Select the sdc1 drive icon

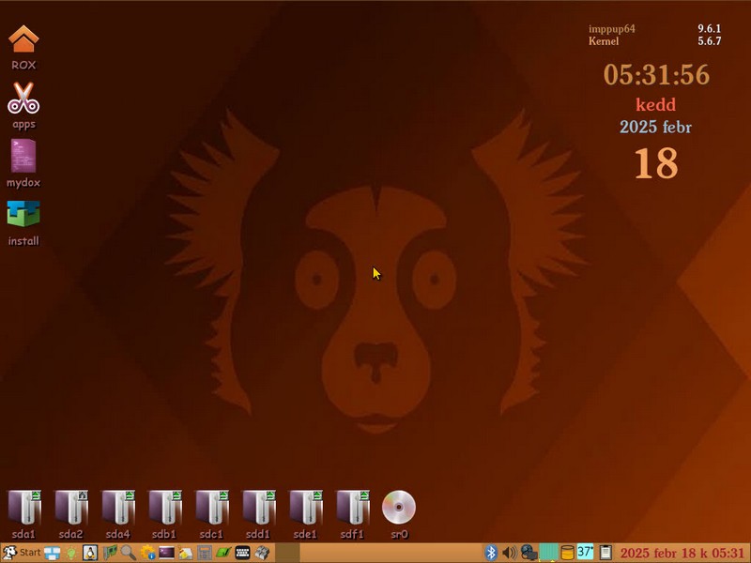[212, 508]
